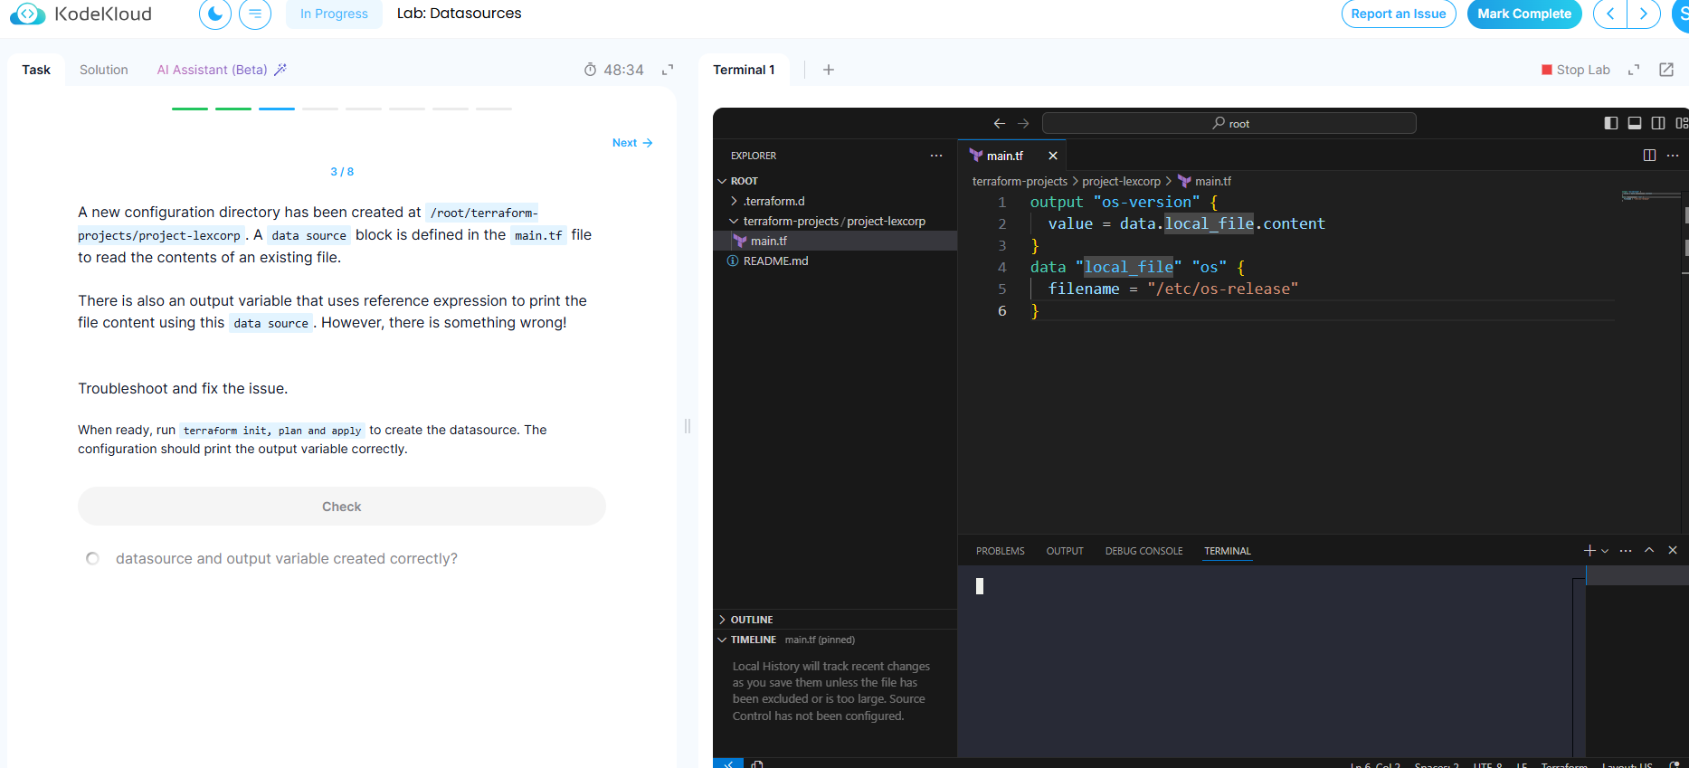Open the OUTPUT panel tab
Image resolution: width=1689 pixels, height=768 pixels.
click(x=1065, y=551)
